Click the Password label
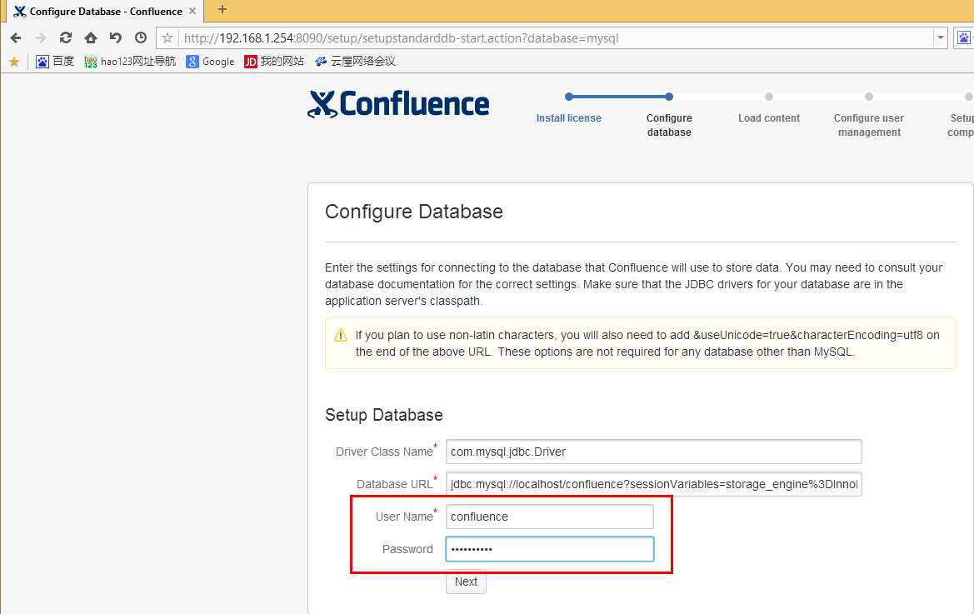 pyautogui.click(x=407, y=549)
